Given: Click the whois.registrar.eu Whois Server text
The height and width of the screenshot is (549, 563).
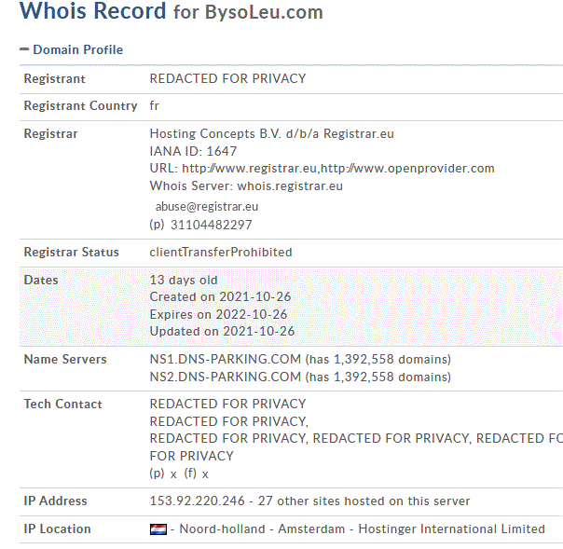Looking at the screenshot, I should pyautogui.click(x=290, y=186).
